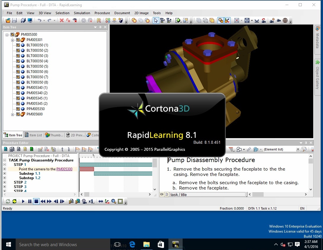Click the PM005300 link in procedure step

(x=64, y=169)
